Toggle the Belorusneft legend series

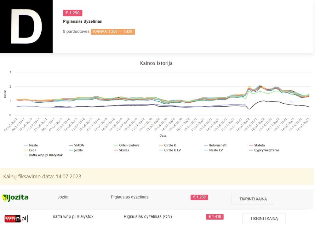(215, 145)
